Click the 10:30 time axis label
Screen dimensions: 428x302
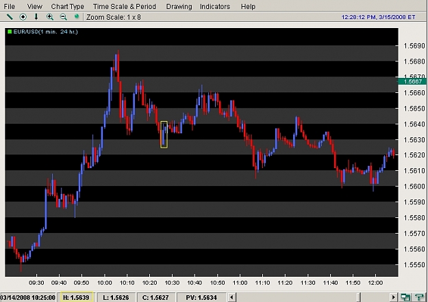click(x=173, y=283)
